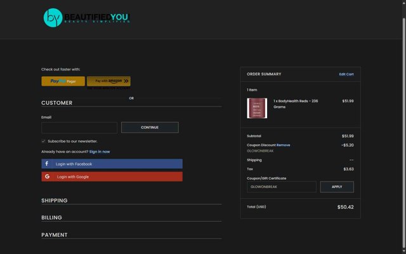
Task: Select the BILLING section heading
Action: click(x=51, y=217)
